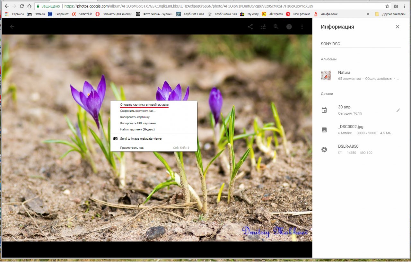Choose Просмотреть код from the context menu

pos(154,148)
